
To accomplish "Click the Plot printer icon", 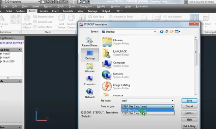I will click(x=79, y=2).
